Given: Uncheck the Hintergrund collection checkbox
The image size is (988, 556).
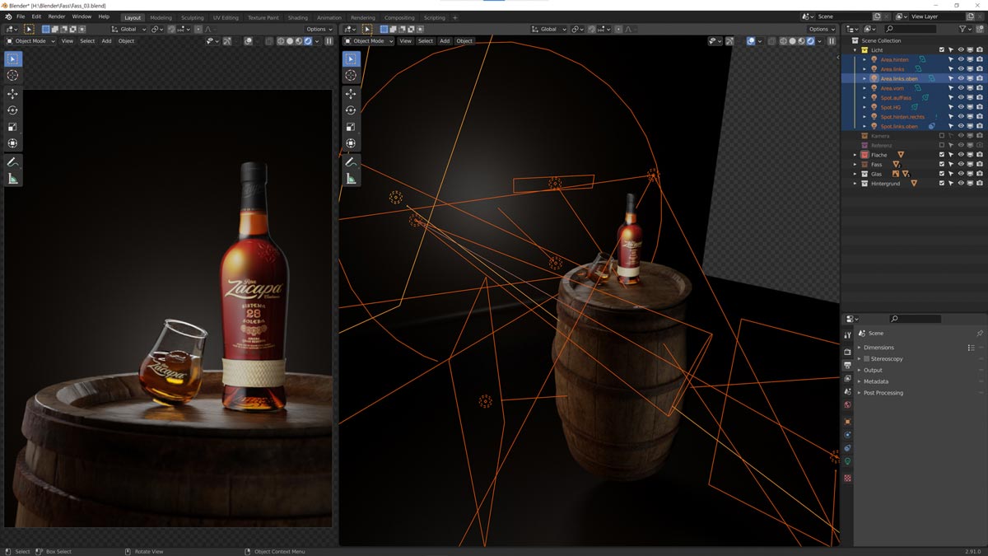Looking at the screenshot, I should pyautogui.click(x=942, y=183).
